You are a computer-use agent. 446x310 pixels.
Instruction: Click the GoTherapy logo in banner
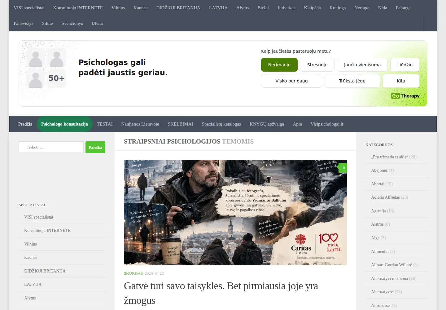coord(405,96)
